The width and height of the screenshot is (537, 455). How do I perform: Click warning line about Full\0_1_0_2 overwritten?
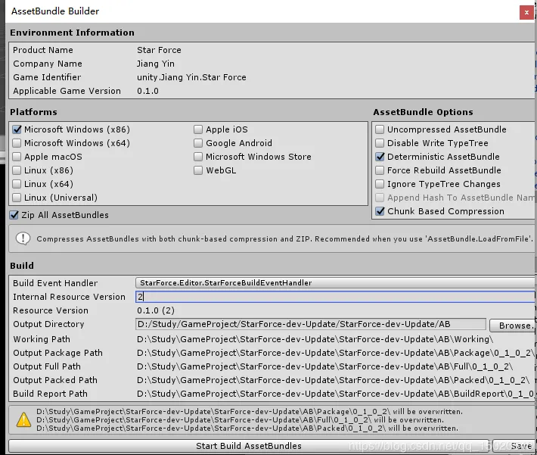click(240, 420)
